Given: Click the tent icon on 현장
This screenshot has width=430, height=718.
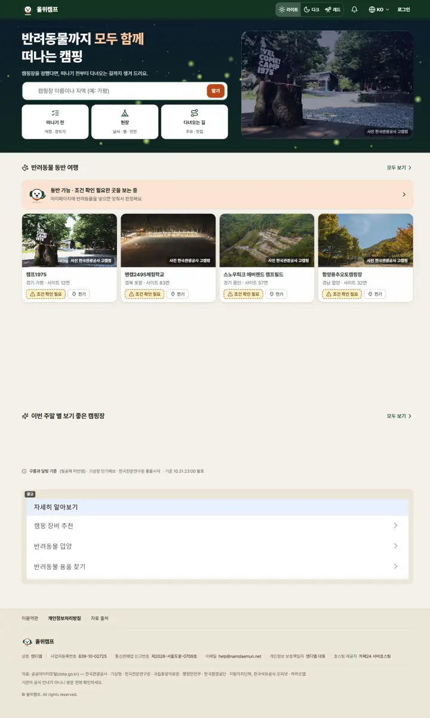Looking at the screenshot, I should click(x=125, y=113).
